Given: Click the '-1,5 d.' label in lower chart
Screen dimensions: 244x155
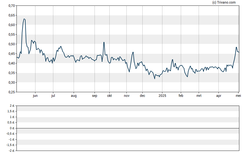Looking at the screenshot, I should 11,145.
